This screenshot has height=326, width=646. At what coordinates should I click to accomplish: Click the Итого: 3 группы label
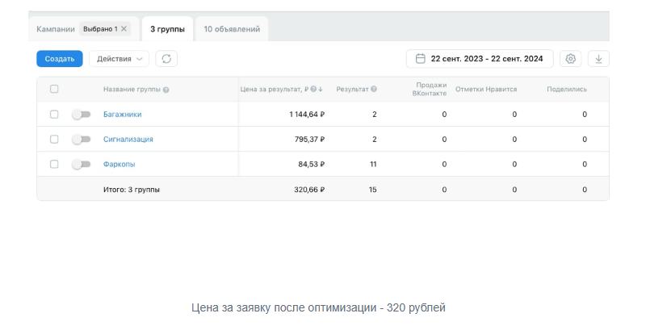pyautogui.click(x=132, y=190)
